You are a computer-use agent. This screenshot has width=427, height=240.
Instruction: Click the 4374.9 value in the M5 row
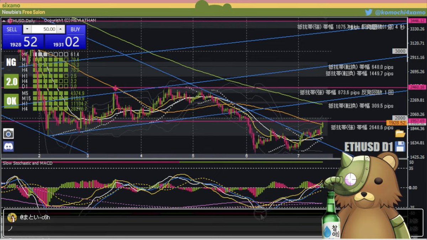tap(77, 94)
